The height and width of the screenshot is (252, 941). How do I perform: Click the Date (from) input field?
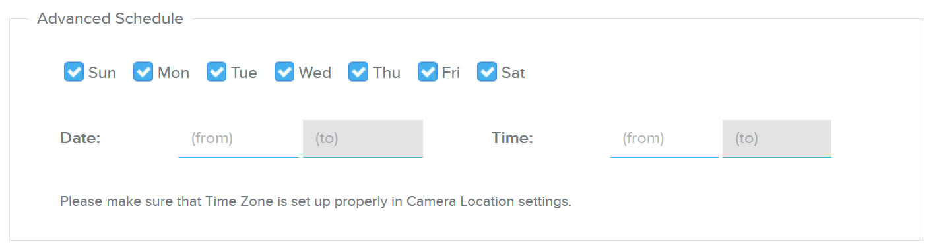pyautogui.click(x=239, y=139)
